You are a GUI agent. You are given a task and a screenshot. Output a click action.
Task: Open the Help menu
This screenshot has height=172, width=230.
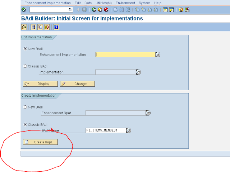click(x=158, y=3)
